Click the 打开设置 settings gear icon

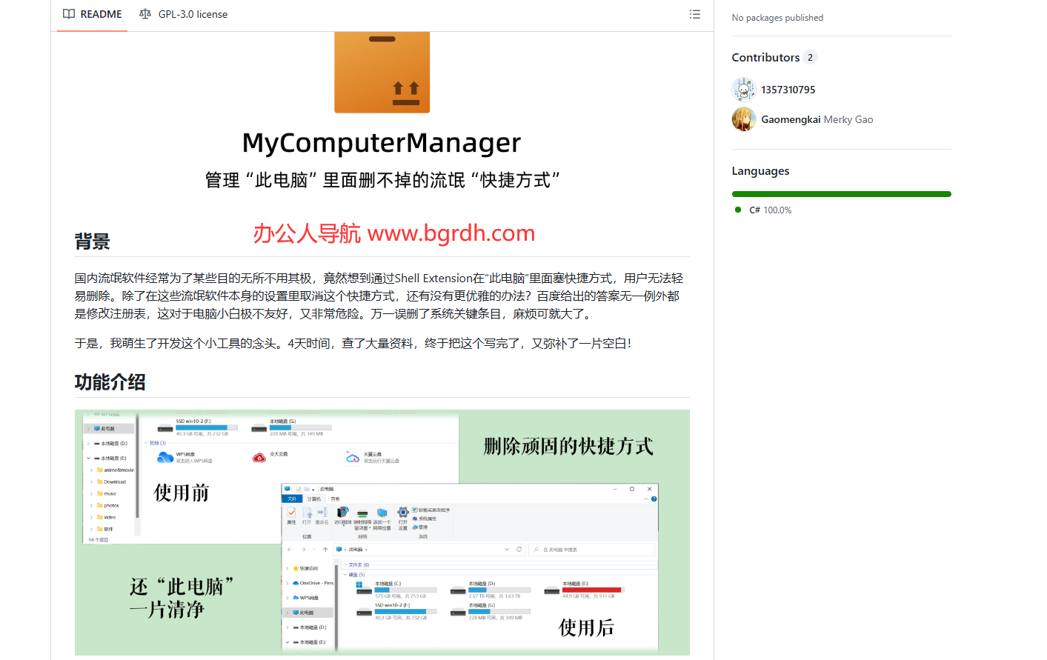[403, 512]
